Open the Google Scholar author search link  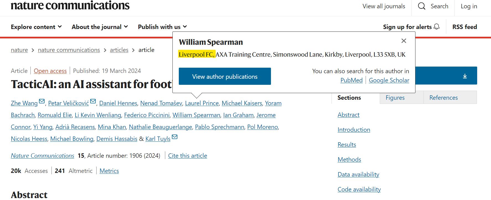389,80
